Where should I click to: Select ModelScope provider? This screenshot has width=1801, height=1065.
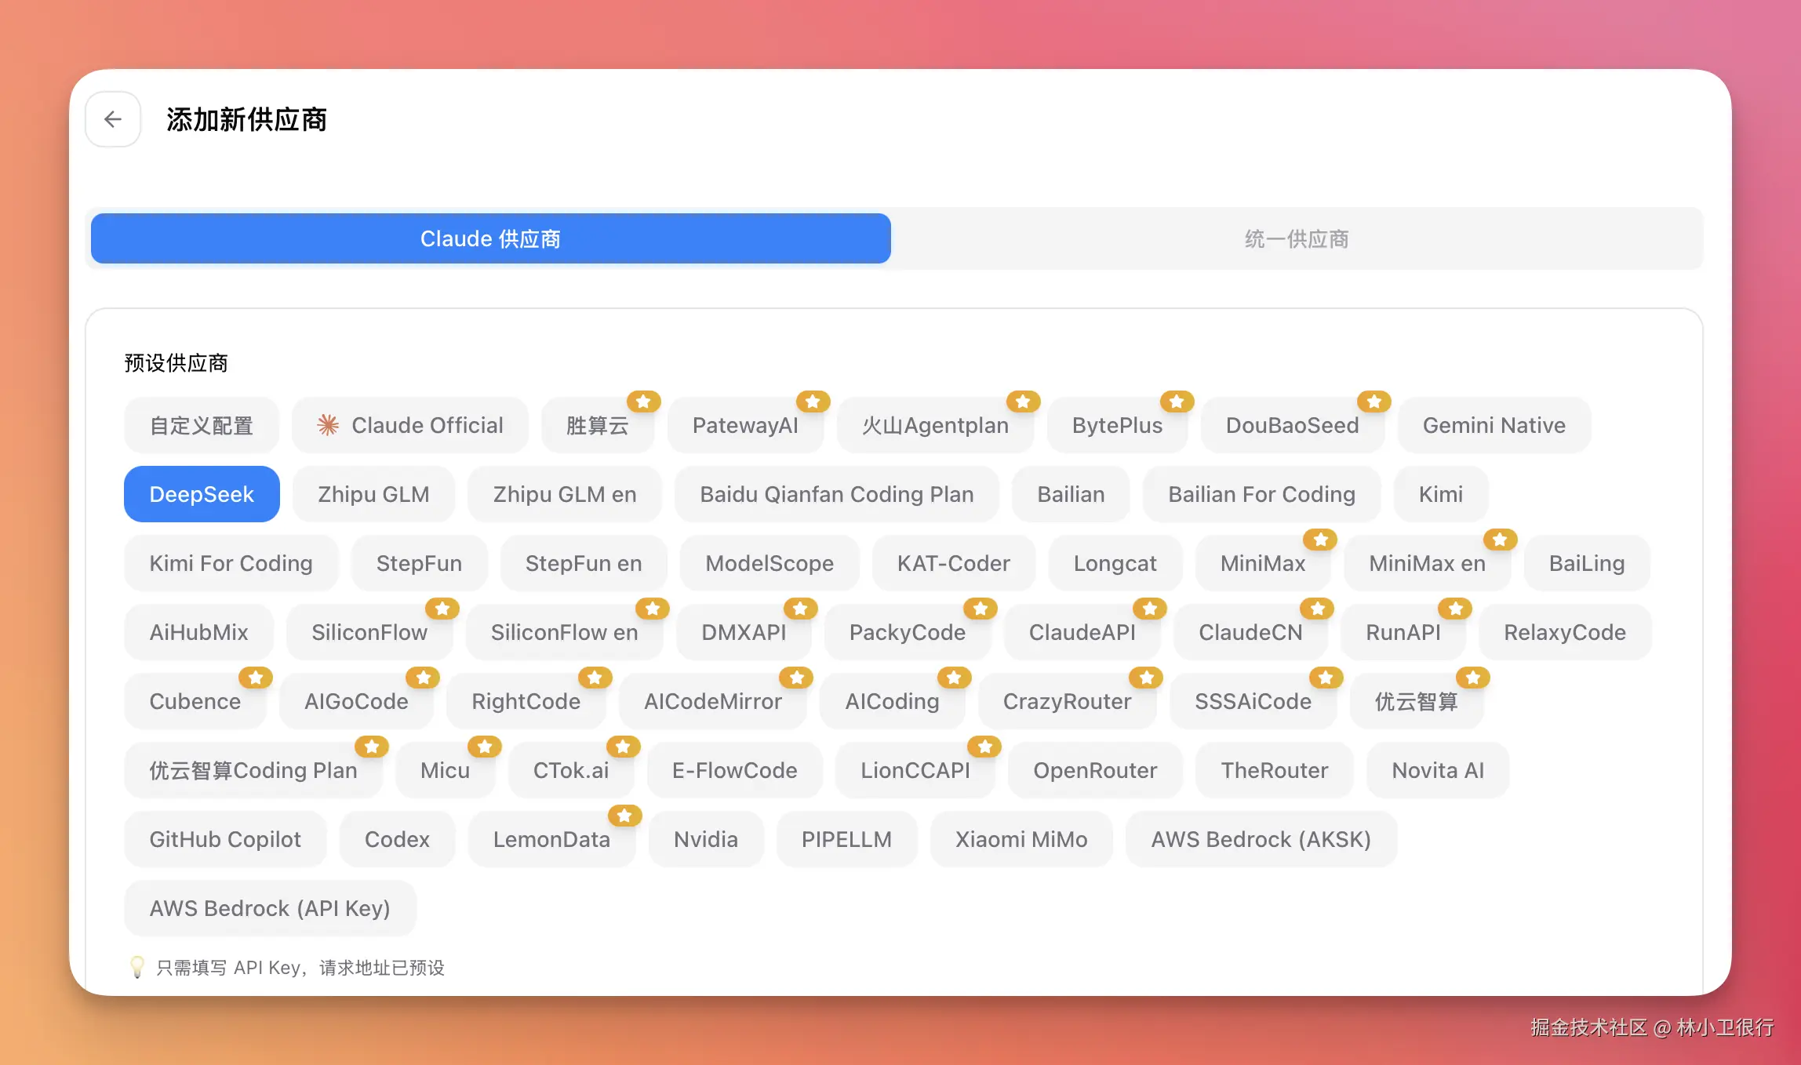tap(770, 563)
